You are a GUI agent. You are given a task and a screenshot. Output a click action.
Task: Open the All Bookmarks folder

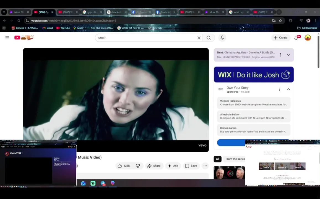point(307,28)
